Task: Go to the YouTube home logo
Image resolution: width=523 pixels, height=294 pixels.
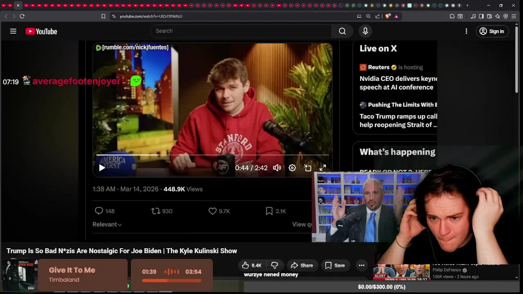Action: tap(41, 31)
